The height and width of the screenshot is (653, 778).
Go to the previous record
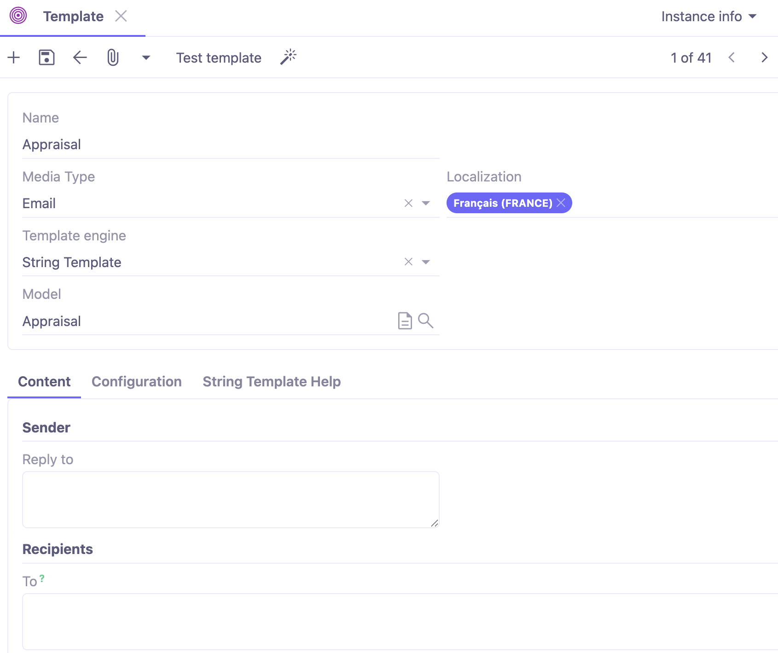732,57
